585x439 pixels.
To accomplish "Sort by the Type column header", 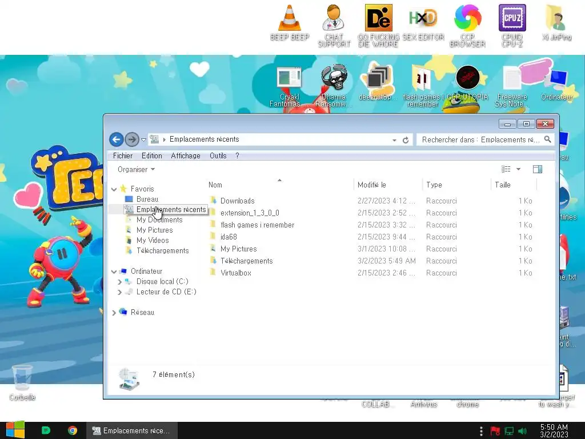I will click(457, 185).
